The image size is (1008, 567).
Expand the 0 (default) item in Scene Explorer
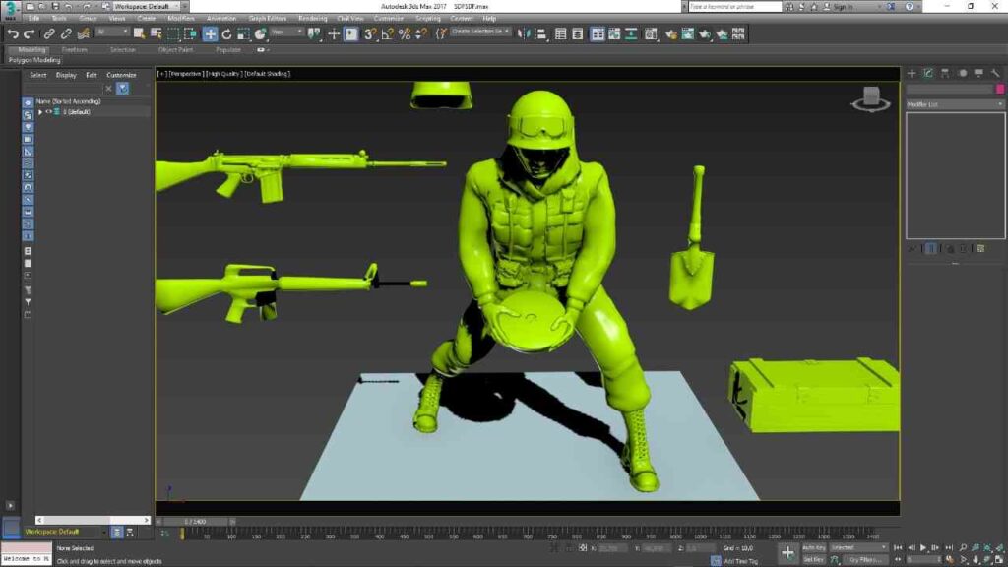pos(40,112)
